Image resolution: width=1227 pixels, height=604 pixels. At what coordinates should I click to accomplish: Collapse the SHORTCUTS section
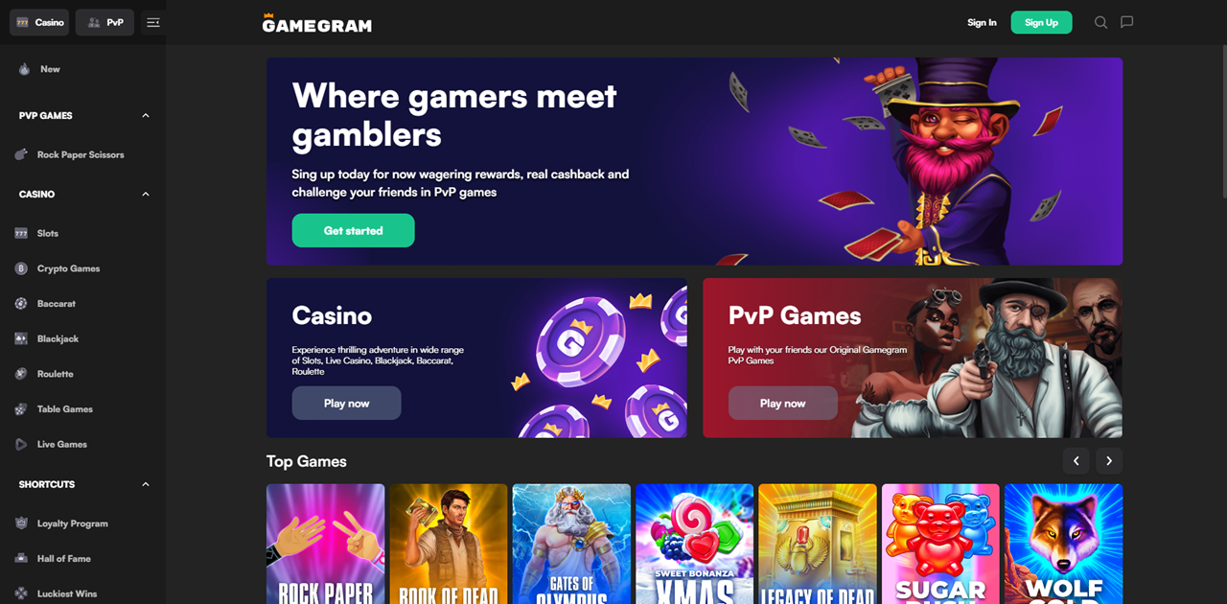(x=146, y=484)
